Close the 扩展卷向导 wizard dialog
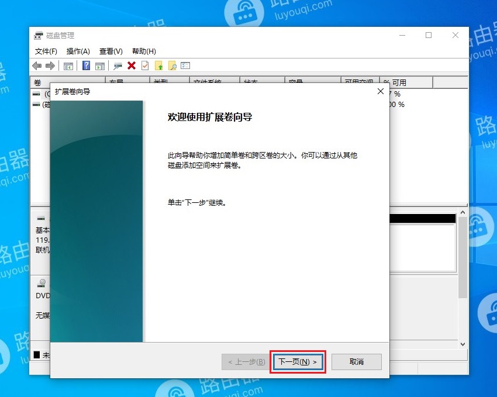Viewport: 497px width, 397px height. (381, 92)
